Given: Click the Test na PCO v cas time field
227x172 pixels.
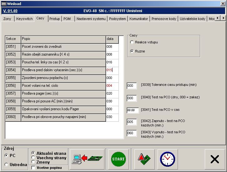Looking at the screenshot, I should point(132,110).
